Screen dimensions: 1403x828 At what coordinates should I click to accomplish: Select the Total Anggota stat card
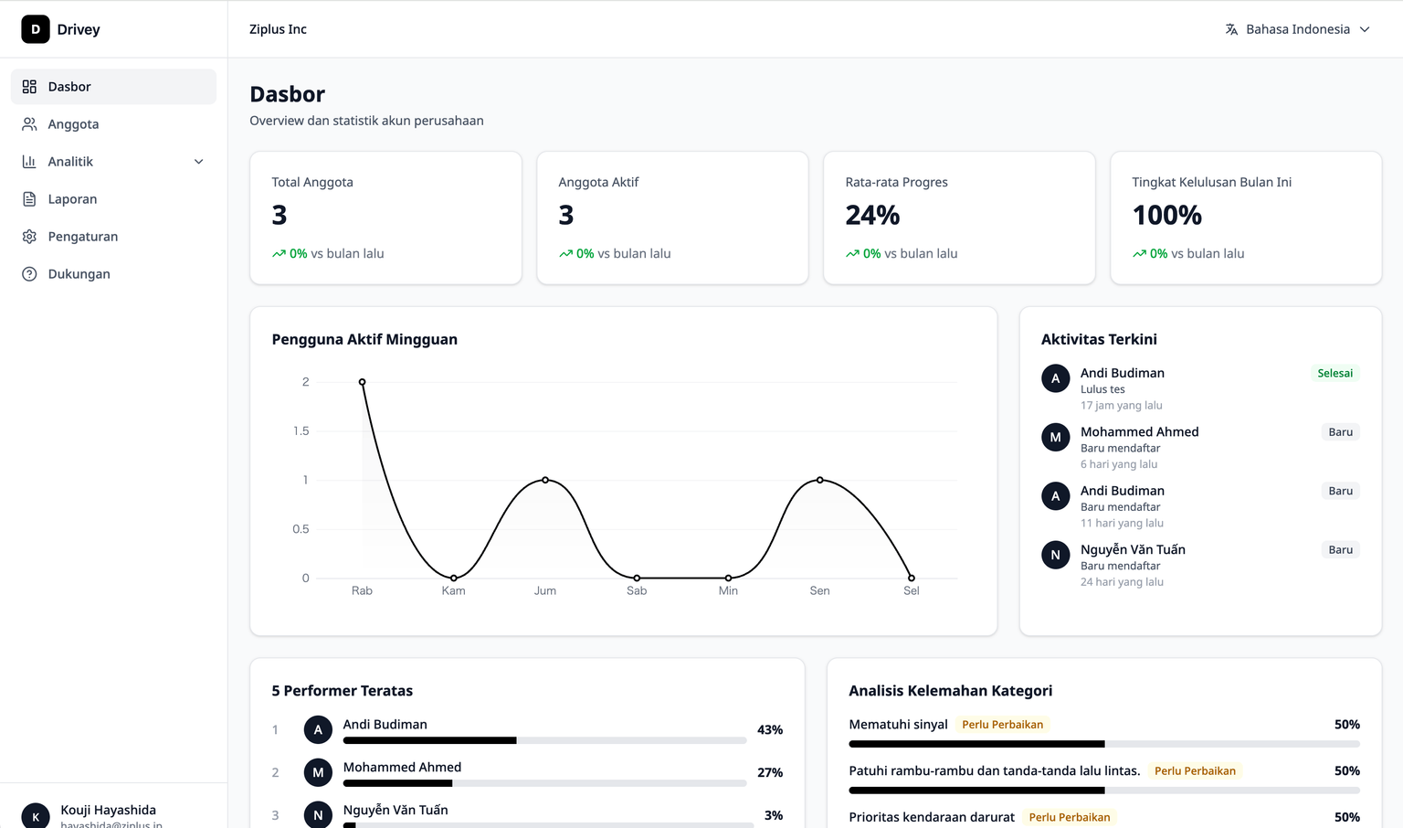[385, 218]
